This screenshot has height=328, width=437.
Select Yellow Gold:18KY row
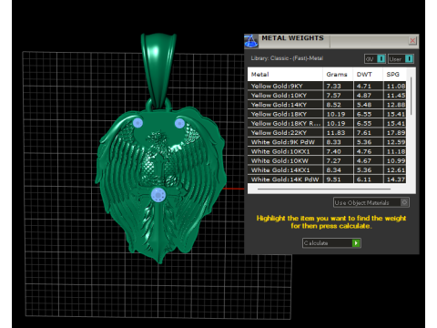pyautogui.click(x=327, y=114)
